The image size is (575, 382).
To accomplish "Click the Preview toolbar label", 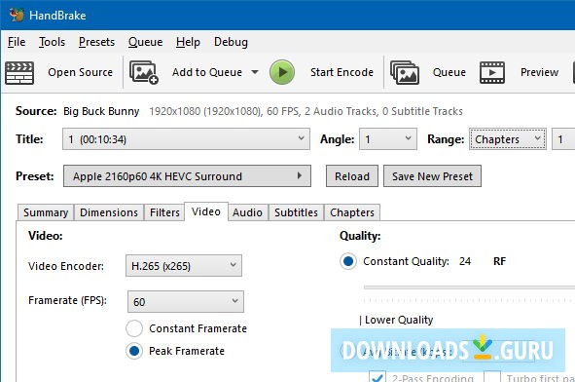I will pos(539,72).
